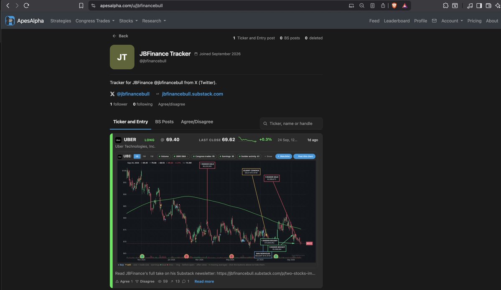The height and width of the screenshot is (290, 501).
Task: Open Brave Wallet icon
Action: [488, 5]
